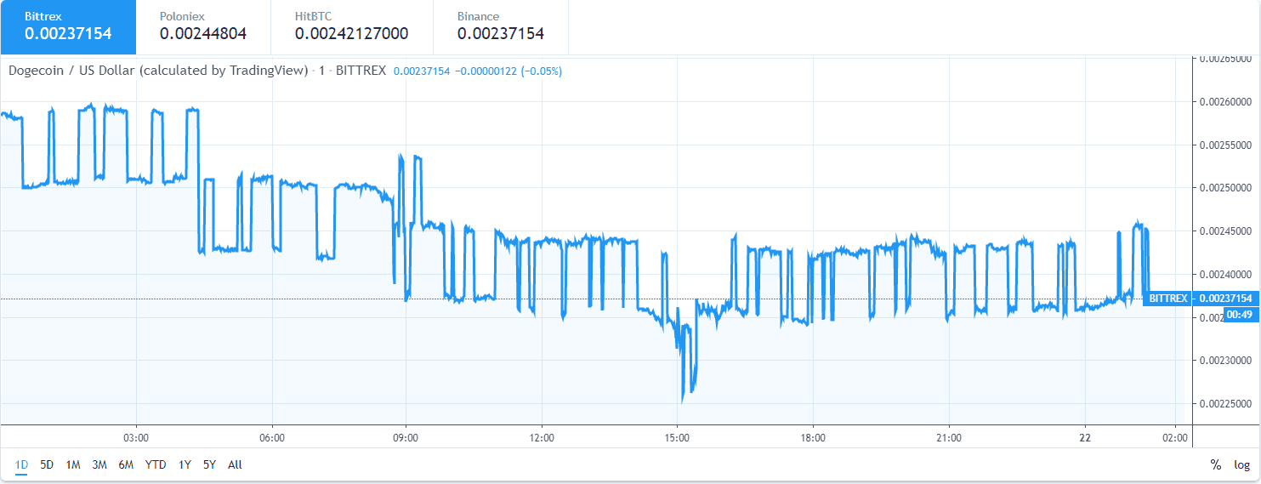Click the 21:00 time axis label
This screenshot has width=1261, height=484.
coord(948,438)
